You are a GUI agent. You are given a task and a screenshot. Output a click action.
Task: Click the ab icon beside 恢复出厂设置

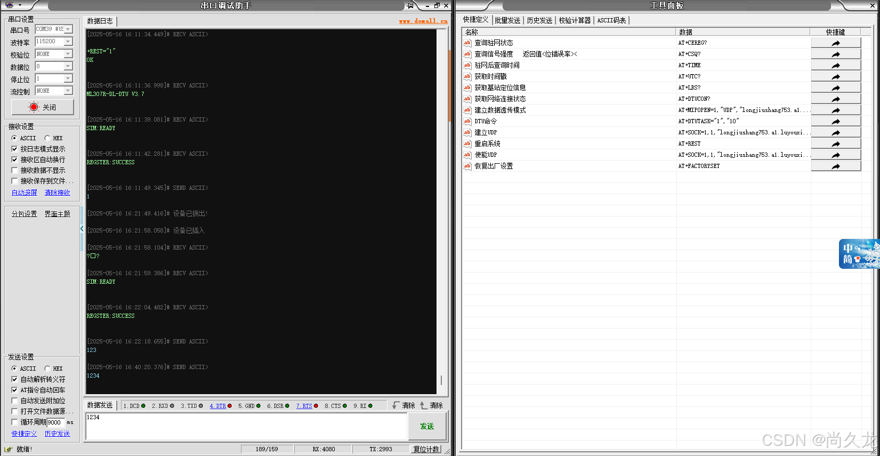coord(467,166)
